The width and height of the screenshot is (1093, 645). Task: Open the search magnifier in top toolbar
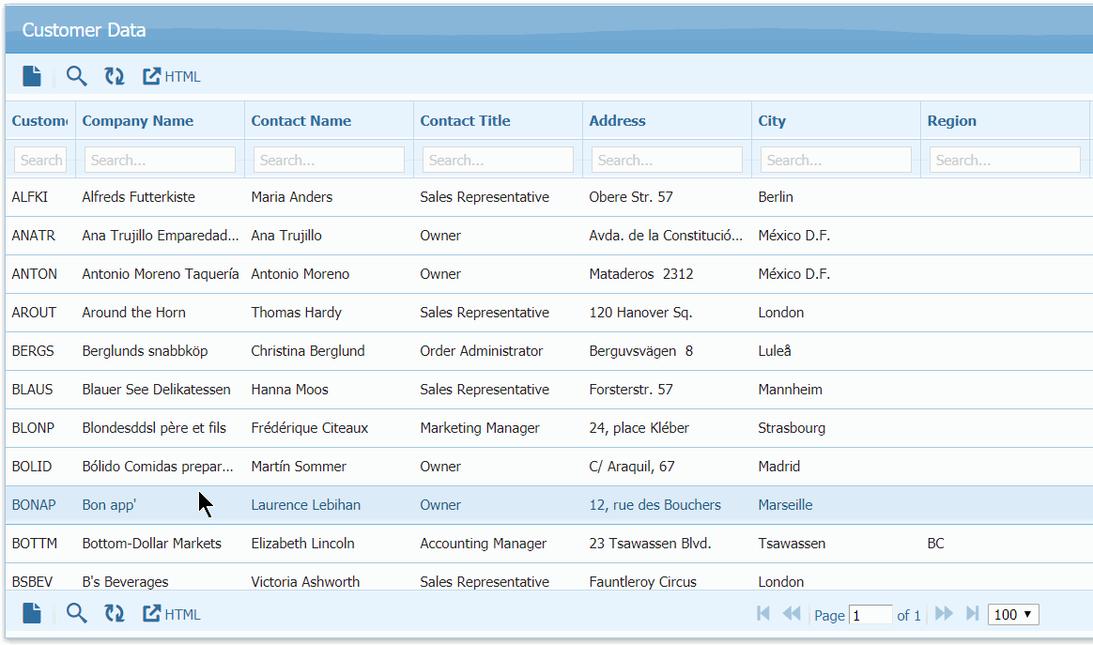pyautogui.click(x=77, y=76)
